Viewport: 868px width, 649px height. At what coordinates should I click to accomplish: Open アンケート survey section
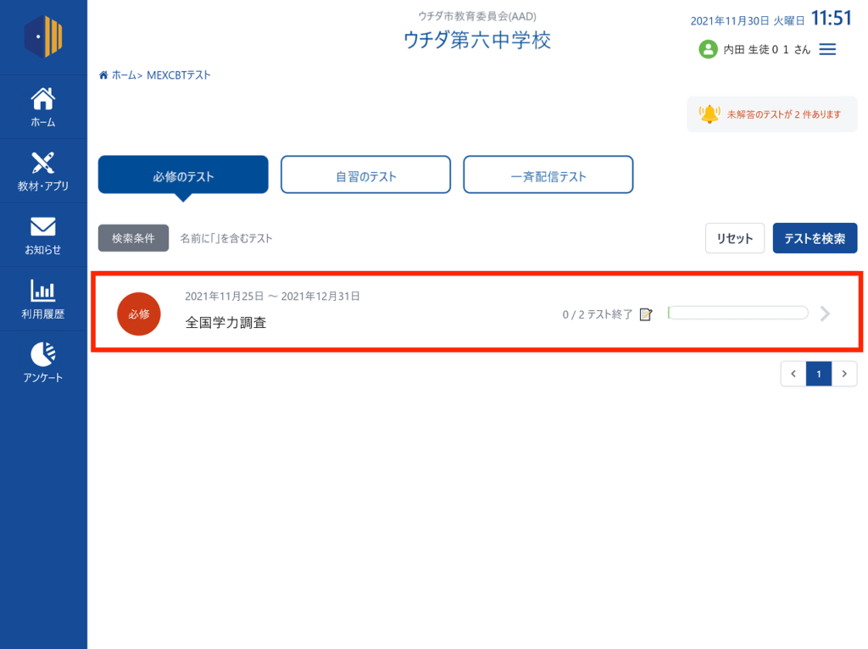43,363
